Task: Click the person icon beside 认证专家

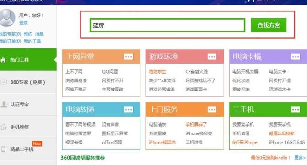Action: 4,104
